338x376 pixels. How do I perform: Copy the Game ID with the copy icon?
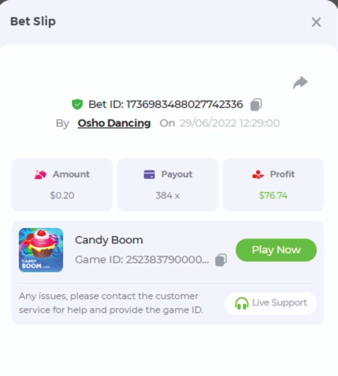click(x=221, y=260)
